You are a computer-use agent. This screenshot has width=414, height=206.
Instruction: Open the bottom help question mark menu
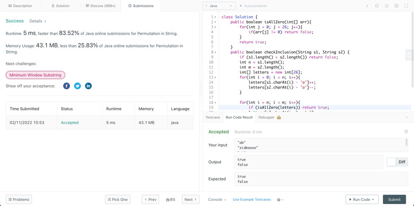pyautogui.click(x=280, y=199)
